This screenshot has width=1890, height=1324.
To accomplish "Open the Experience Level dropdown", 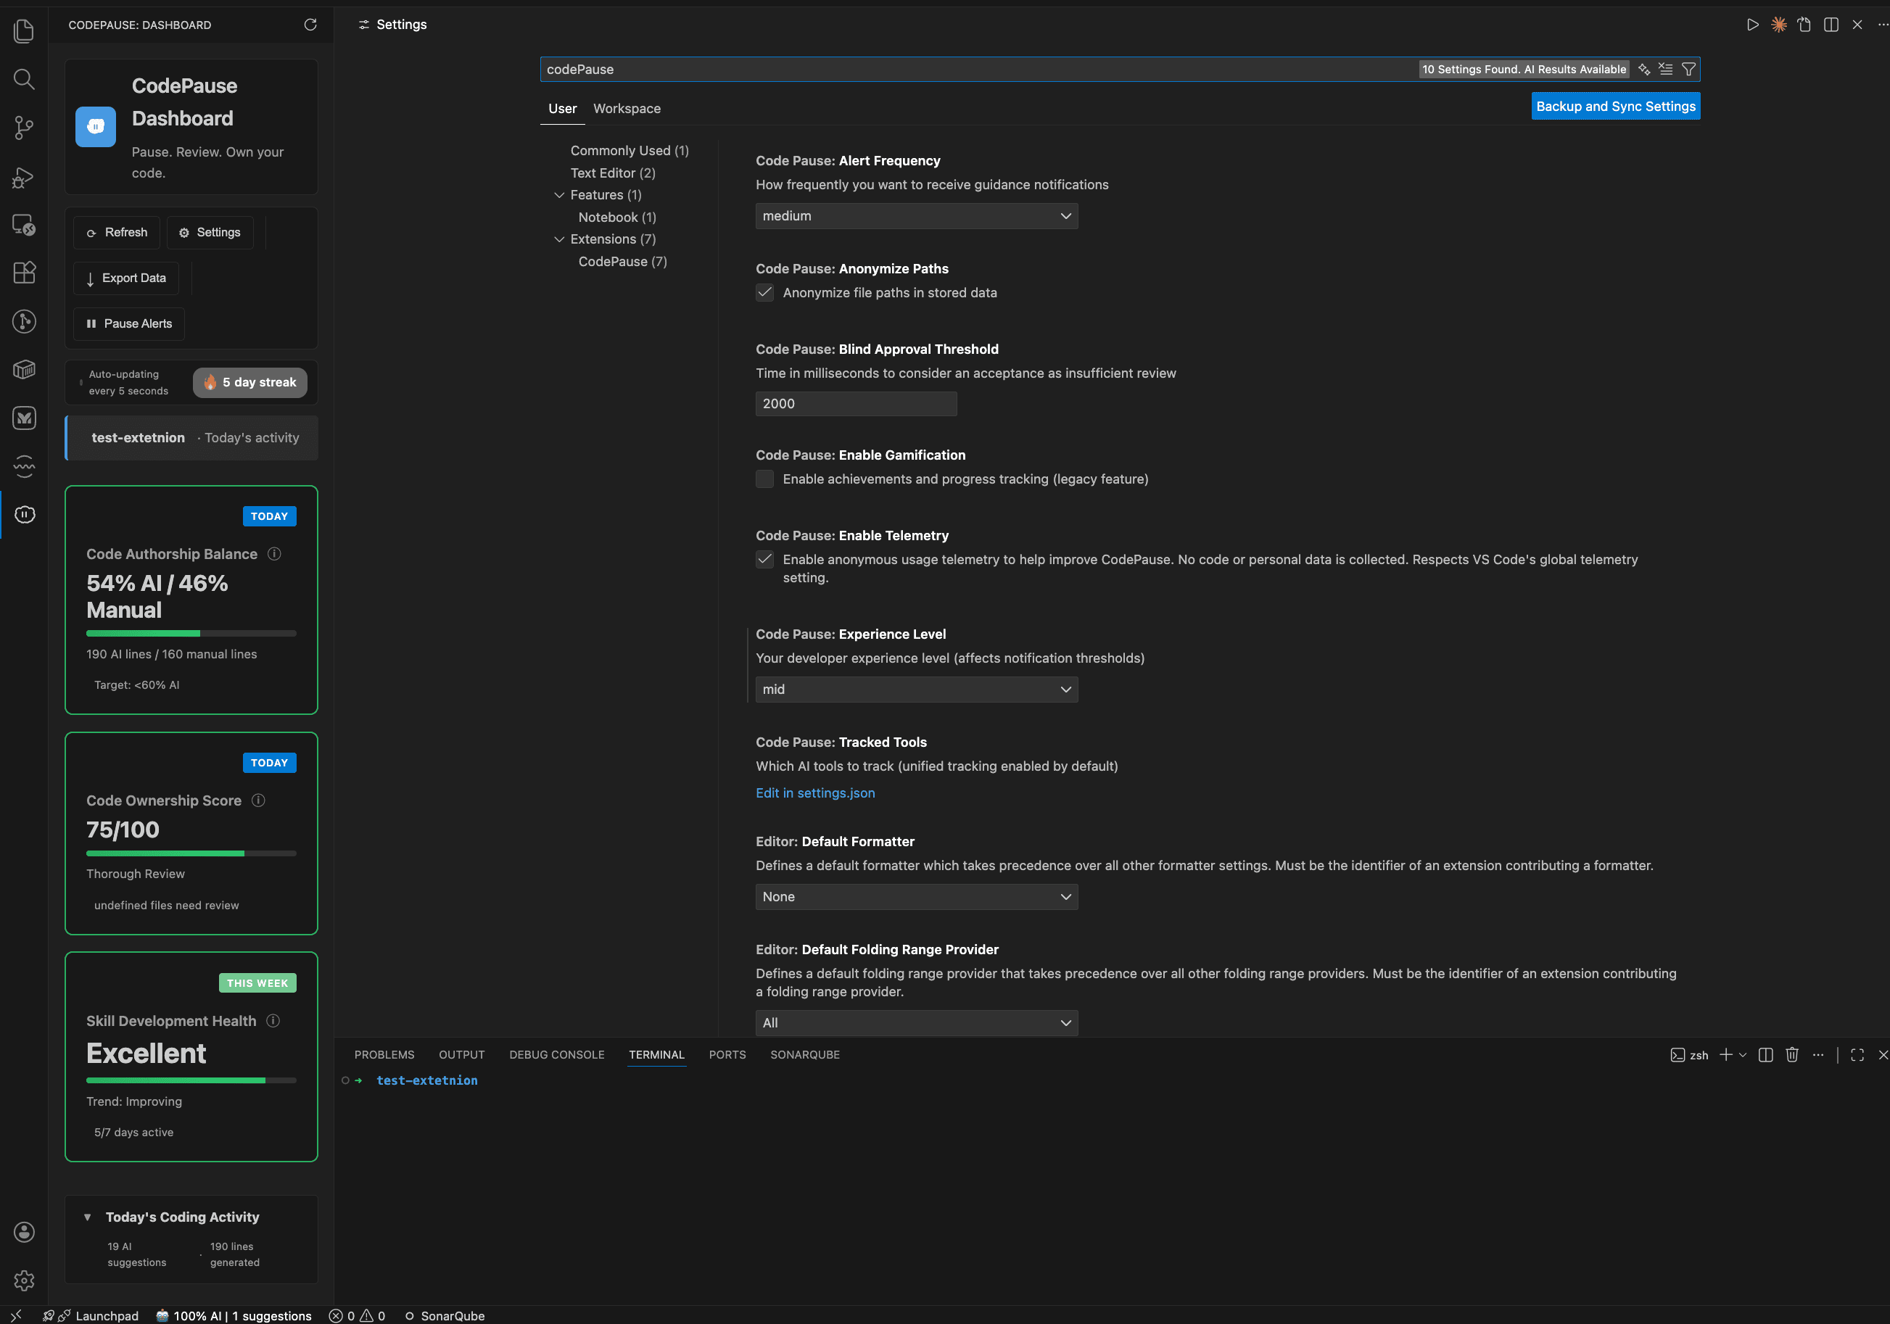I will coord(915,690).
